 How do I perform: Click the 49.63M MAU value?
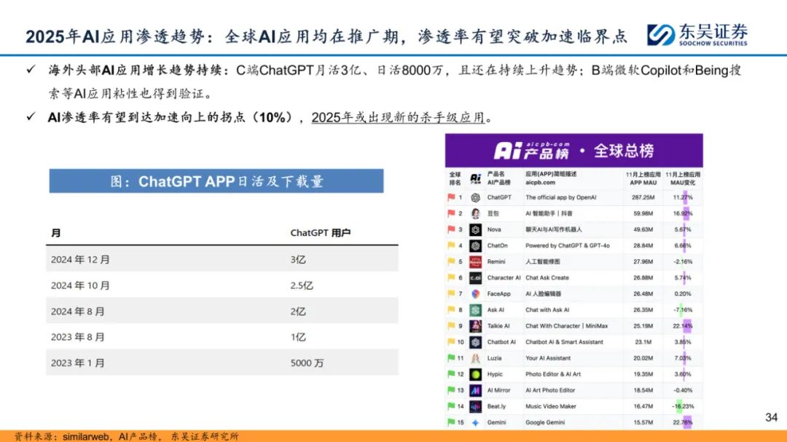[643, 230]
